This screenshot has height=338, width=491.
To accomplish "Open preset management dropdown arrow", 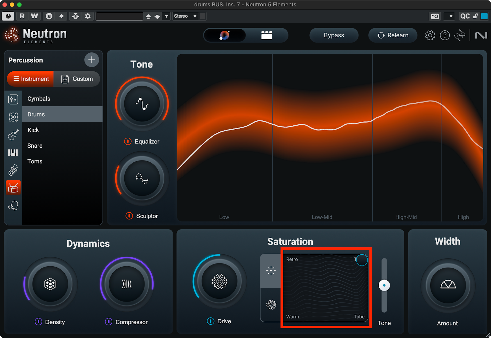I will tap(166, 16).
